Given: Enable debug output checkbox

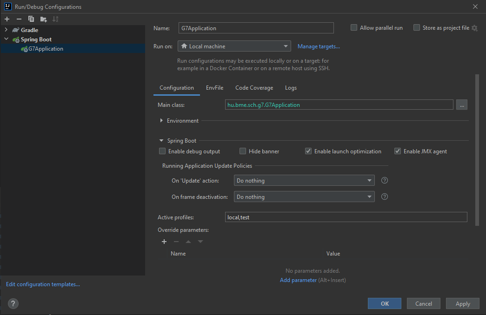Looking at the screenshot, I should [x=162, y=151].
